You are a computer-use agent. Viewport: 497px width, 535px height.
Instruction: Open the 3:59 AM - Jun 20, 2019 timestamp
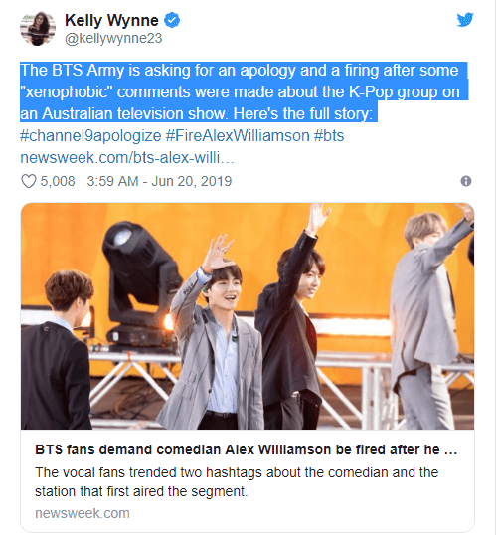click(x=159, y=181)
